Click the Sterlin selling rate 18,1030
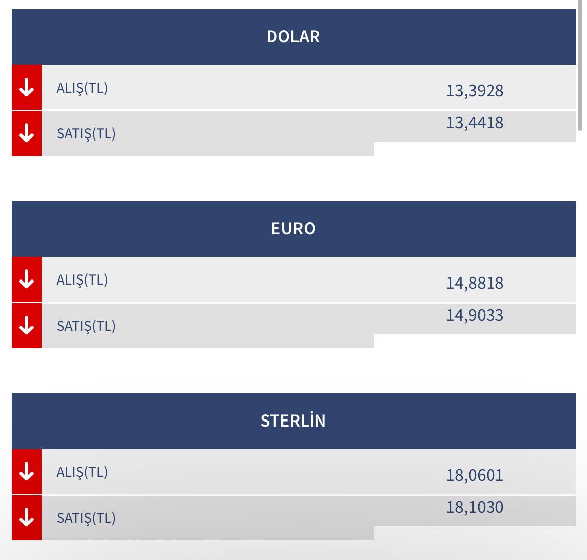This screenshot has width=587, height=560. tap(474, 508)
